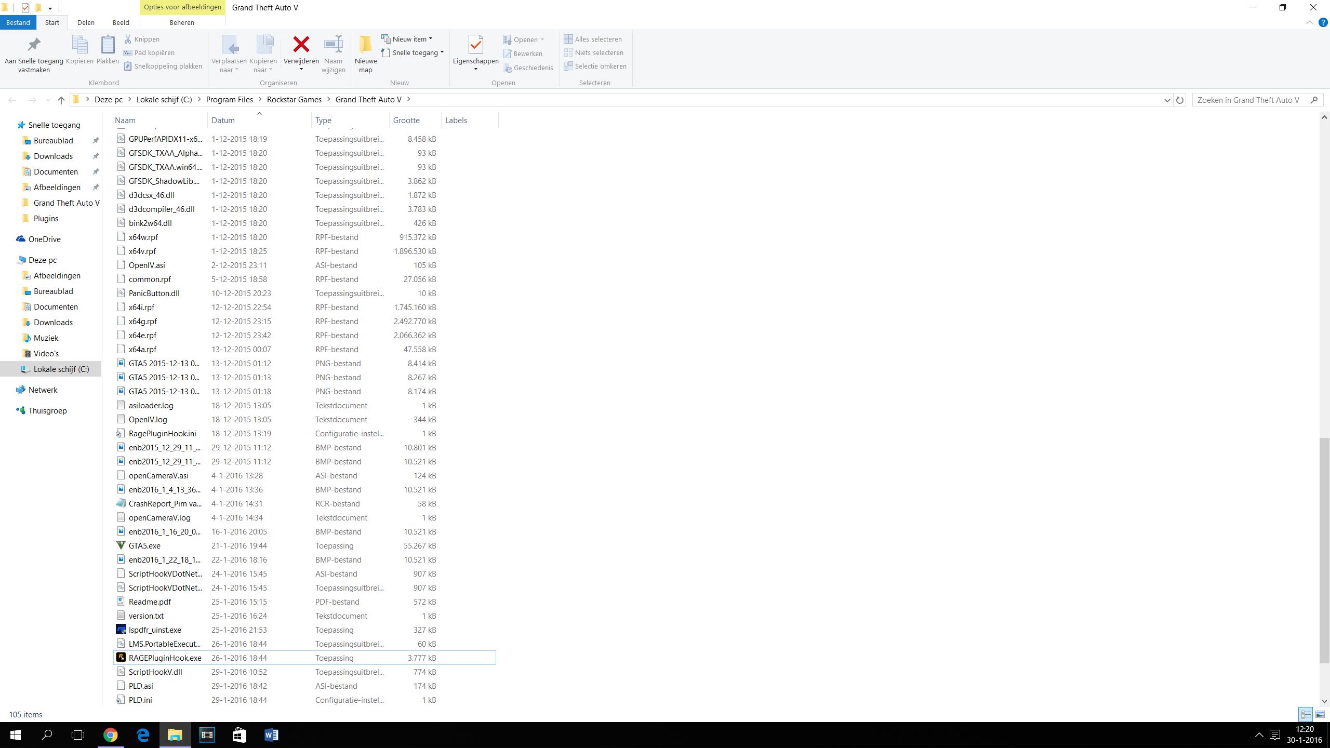Image resolution: width=1330 pixels, height=748 pixels.
Task: Open address bar history dropdown arrow
Action: tap(1167, 100)
